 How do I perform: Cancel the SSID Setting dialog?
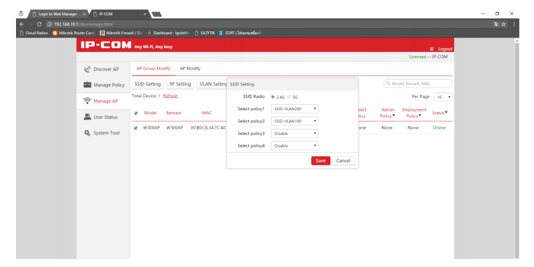pos(343,161)
